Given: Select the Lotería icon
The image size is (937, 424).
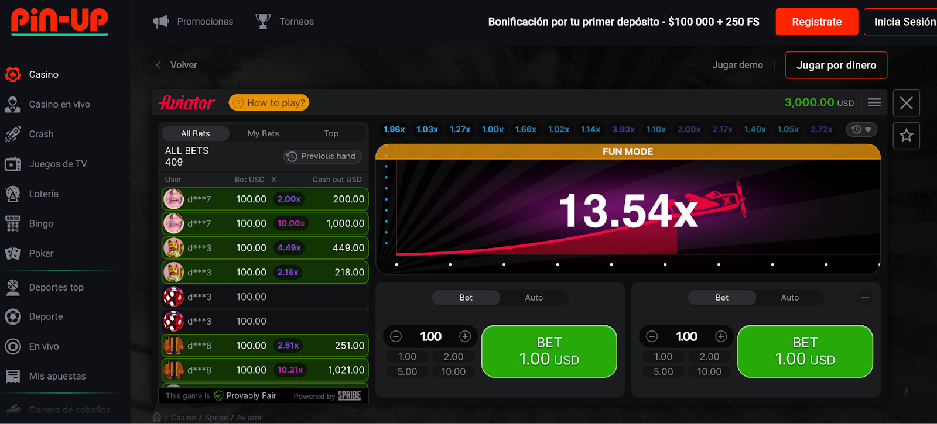Looking at the screenshot, I should [x=13, y=194].
